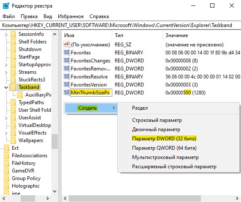The image size is (241, 202).
Task: Click the Shell Folders folder icon
Action: click(13, 42)
